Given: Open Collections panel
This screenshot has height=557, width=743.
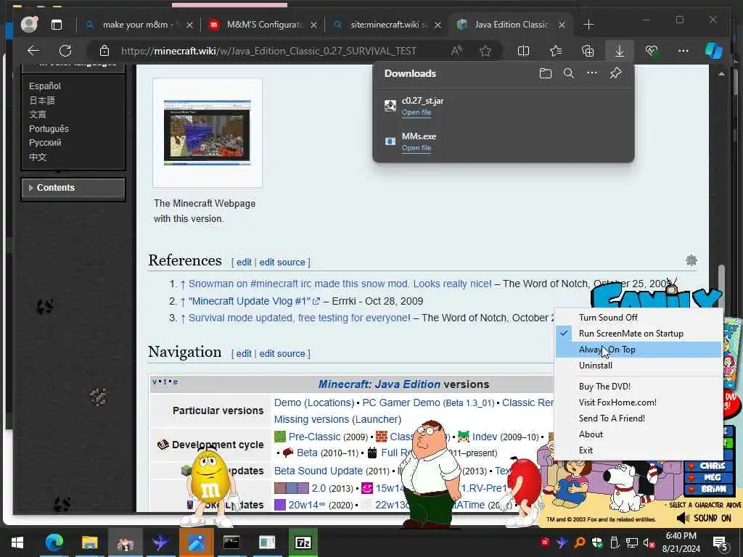Looking at the screenshot, I should [x=588, y=51].
